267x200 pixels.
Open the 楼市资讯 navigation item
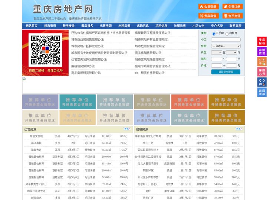pos(50,26)
